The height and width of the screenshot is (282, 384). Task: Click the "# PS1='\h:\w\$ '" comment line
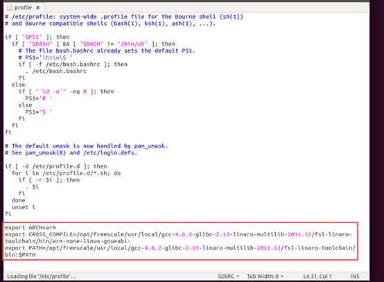46,58
